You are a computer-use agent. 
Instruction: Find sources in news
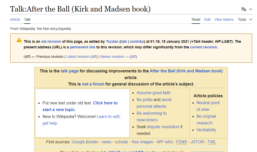106,142
